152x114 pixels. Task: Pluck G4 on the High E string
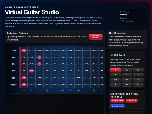[x=47, y=85]
